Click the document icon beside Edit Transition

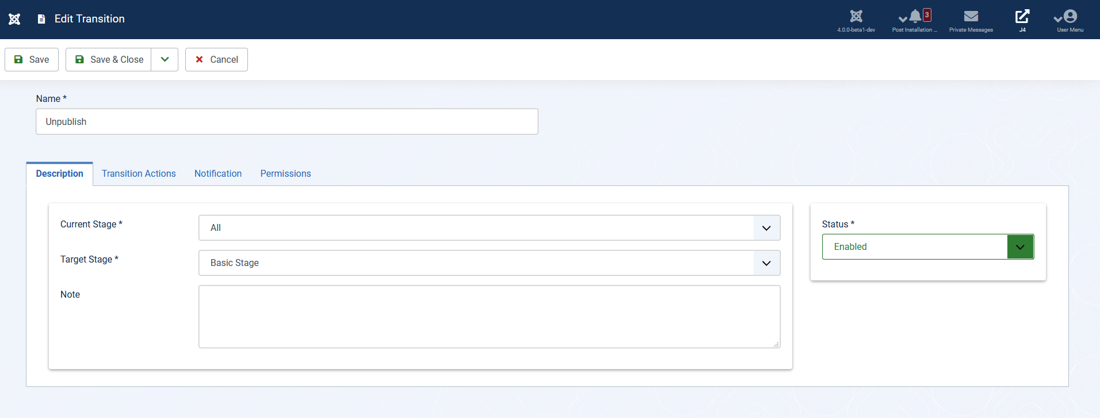[x=41, y=19]
